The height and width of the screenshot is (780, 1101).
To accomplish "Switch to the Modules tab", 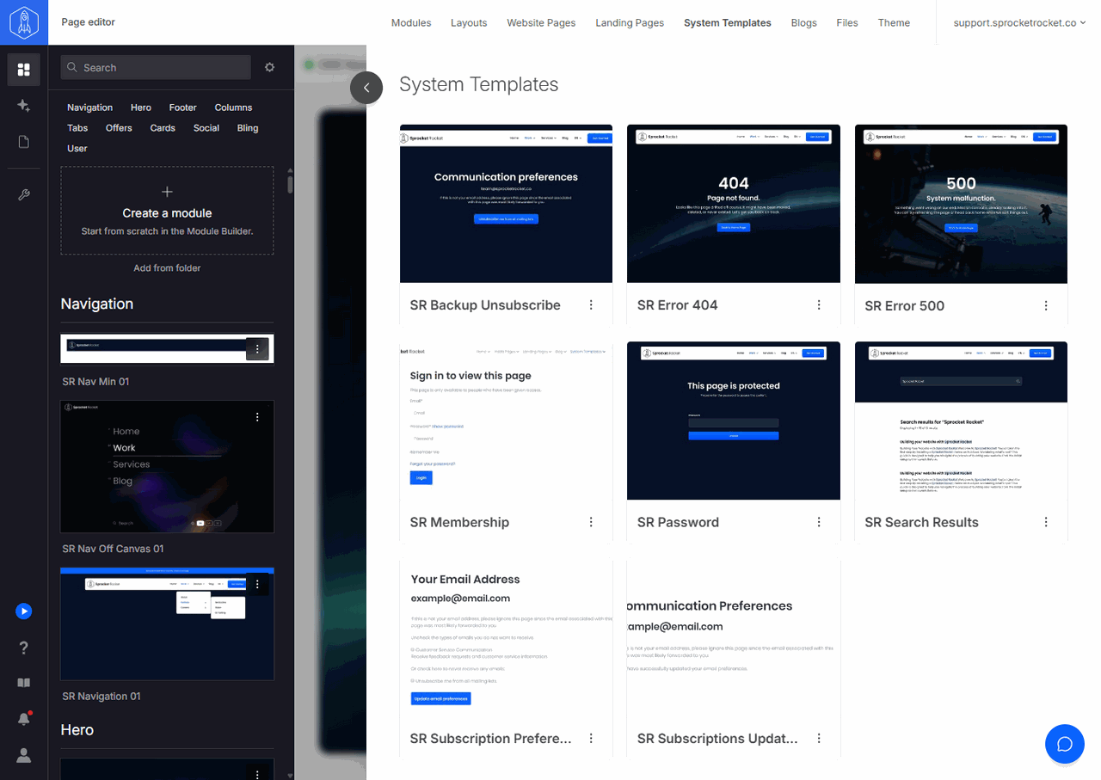I will pos(411,23).
